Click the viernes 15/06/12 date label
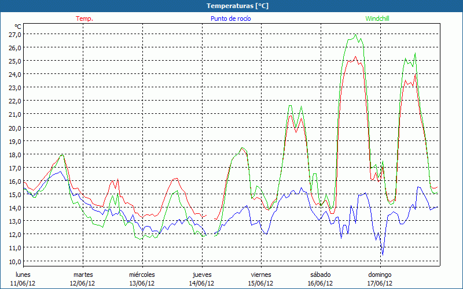 pos(261,279)
